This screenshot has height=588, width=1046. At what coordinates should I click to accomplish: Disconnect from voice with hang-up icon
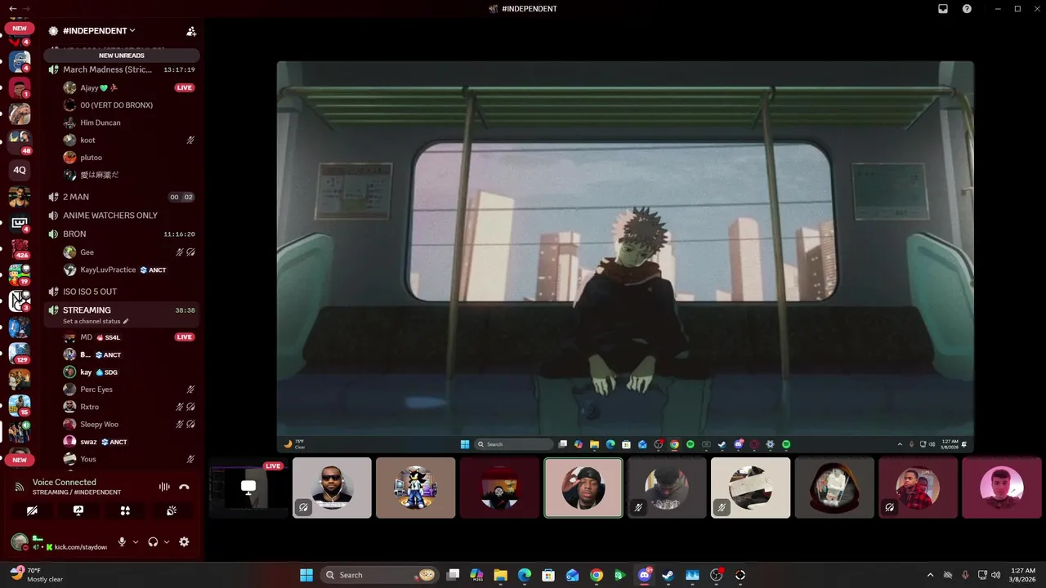click(x=184, y=487)
